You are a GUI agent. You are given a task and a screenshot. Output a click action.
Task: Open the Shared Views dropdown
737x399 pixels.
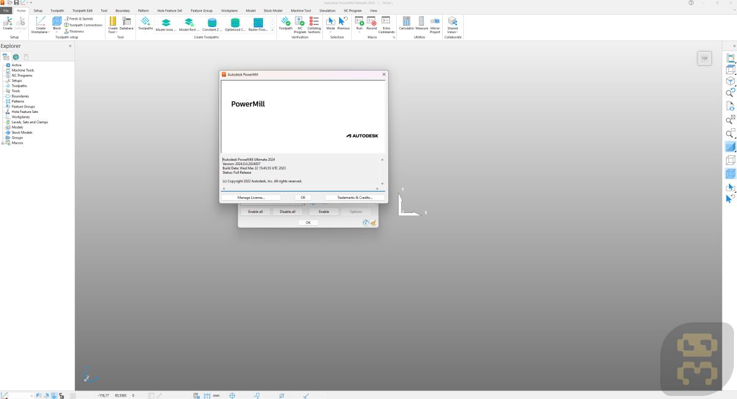coord(458,32)
